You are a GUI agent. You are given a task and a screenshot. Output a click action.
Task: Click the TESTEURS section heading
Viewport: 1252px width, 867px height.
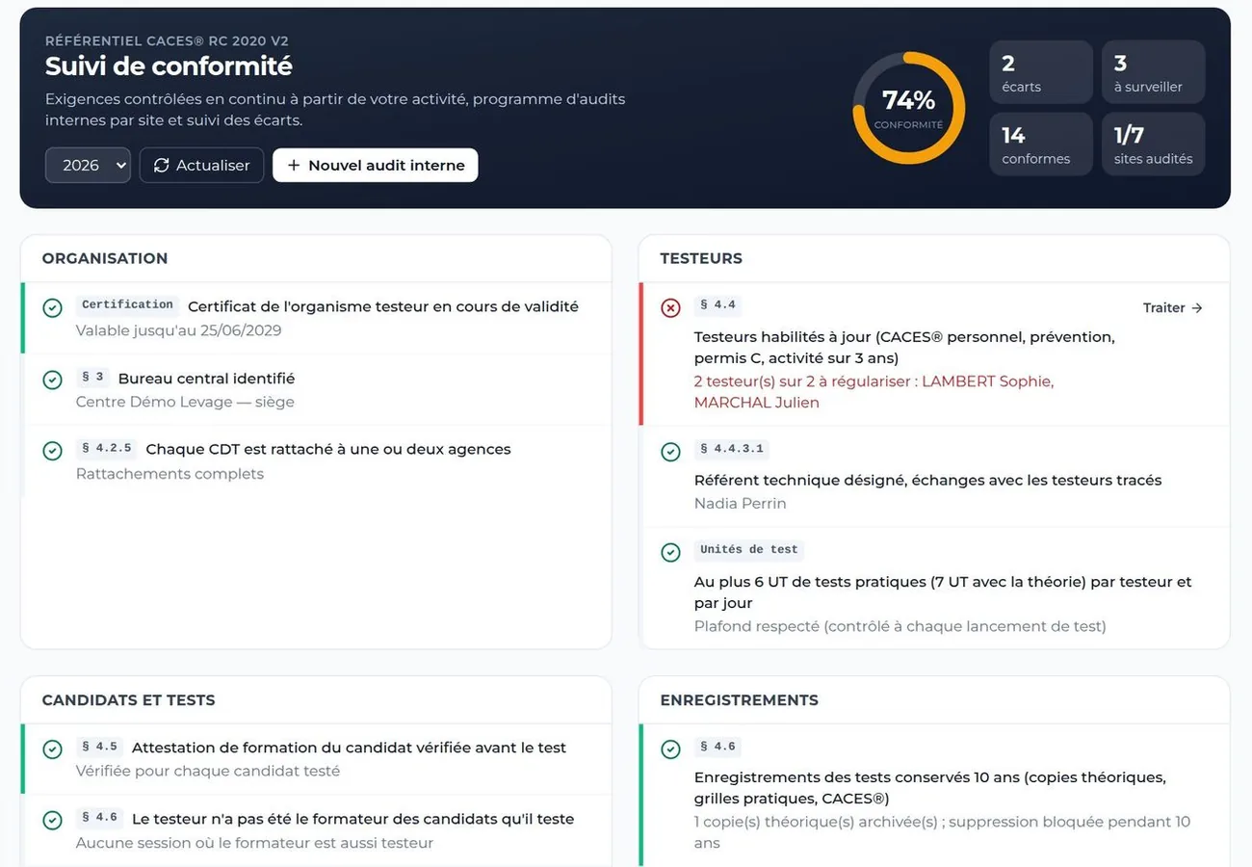pos(701,258)
